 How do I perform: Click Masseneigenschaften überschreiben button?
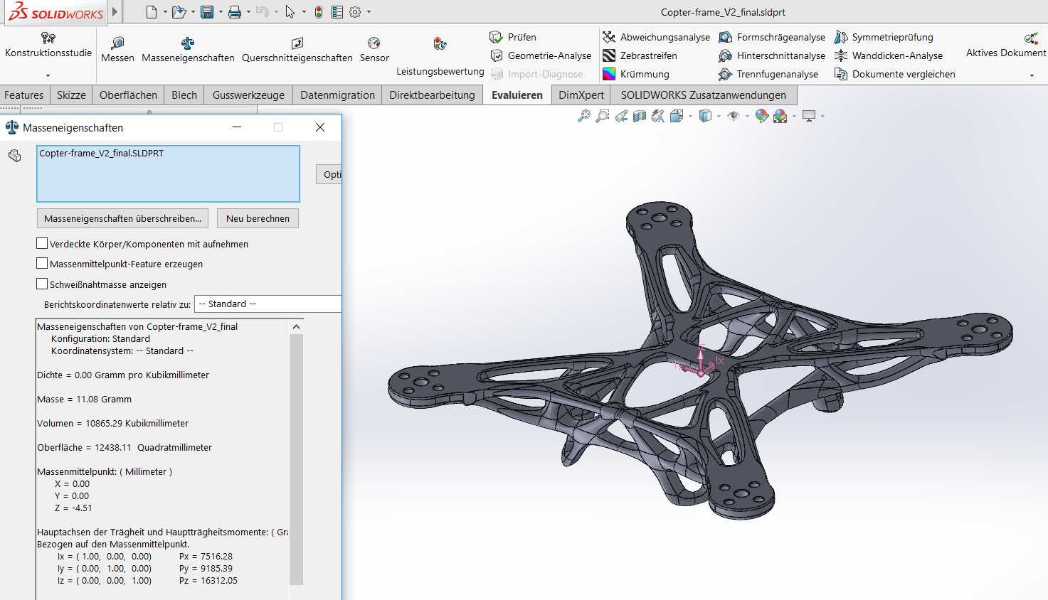(x=122, y=218)
